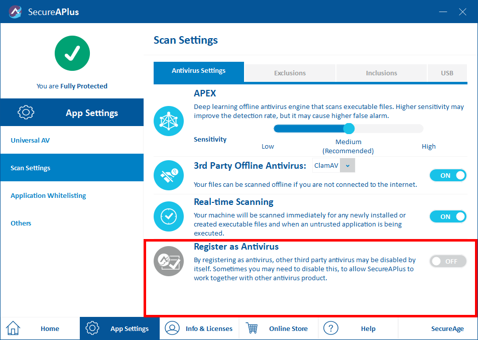Select the USB tab
478x340 pixels.
coord(447,73)
